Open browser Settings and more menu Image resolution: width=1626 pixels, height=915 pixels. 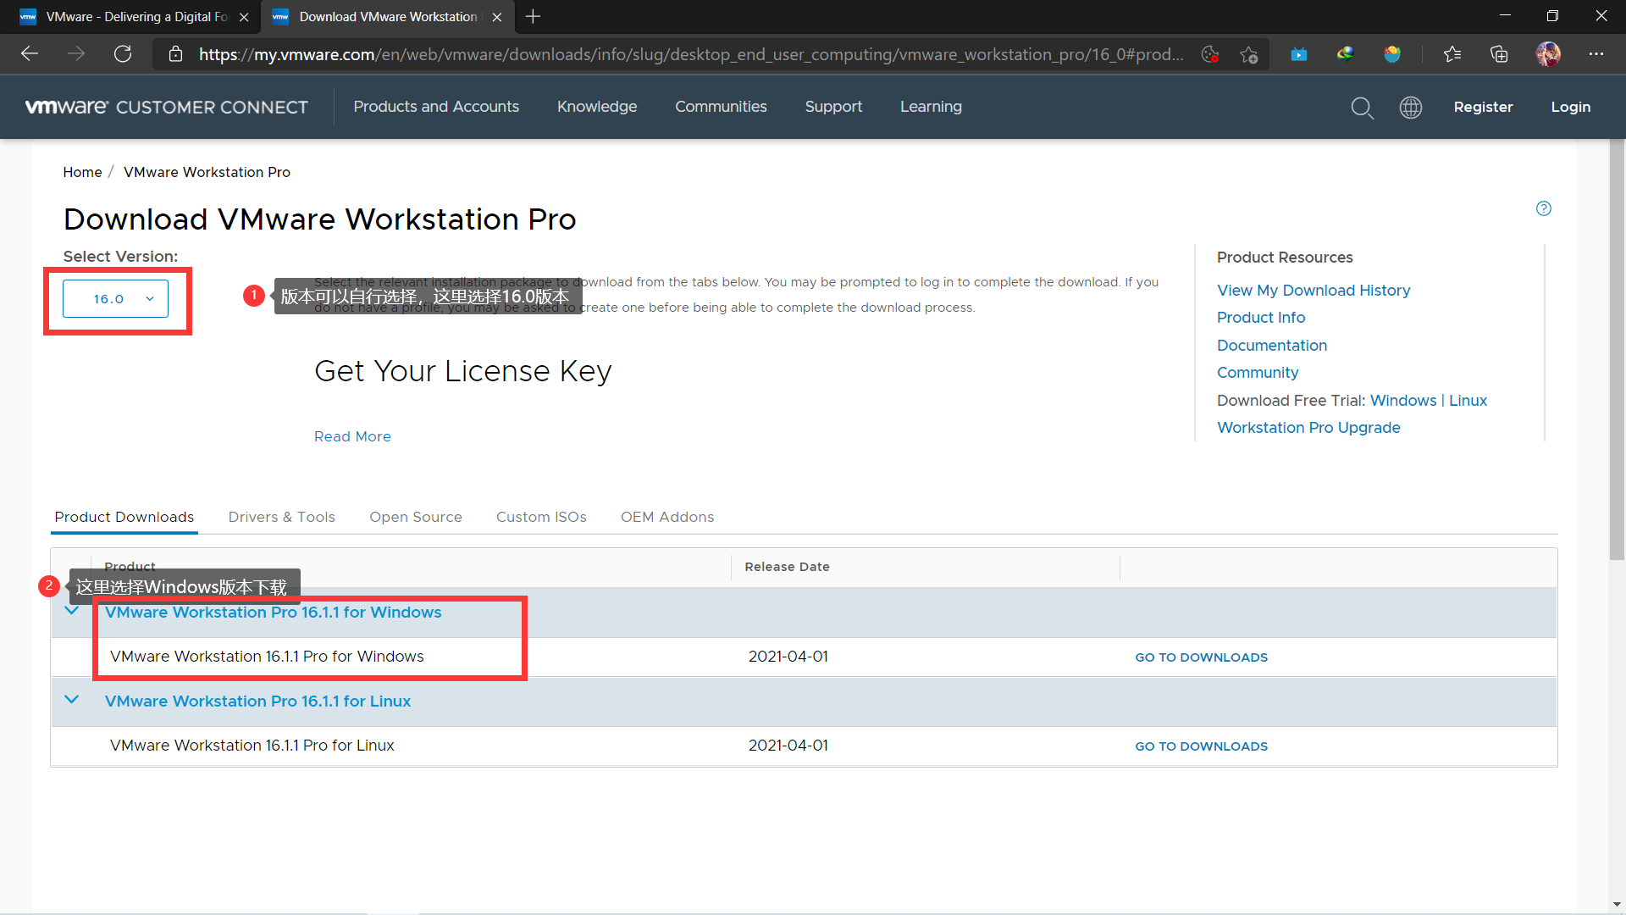click(x=1596, y=54)
